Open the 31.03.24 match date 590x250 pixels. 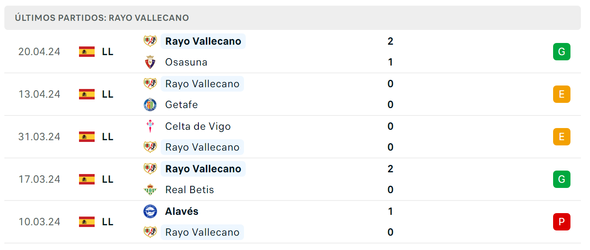[40, 137]
